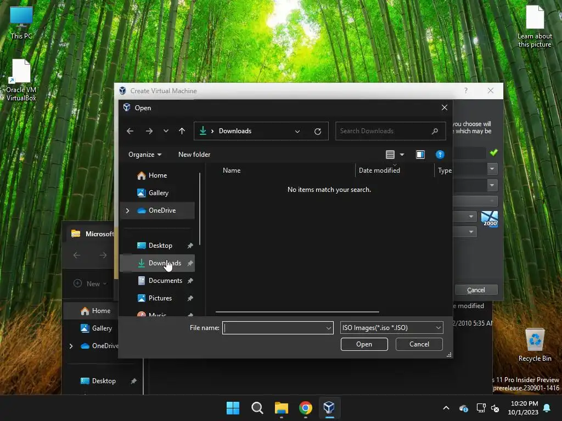Cancel the Open dialog

[419, 344]
